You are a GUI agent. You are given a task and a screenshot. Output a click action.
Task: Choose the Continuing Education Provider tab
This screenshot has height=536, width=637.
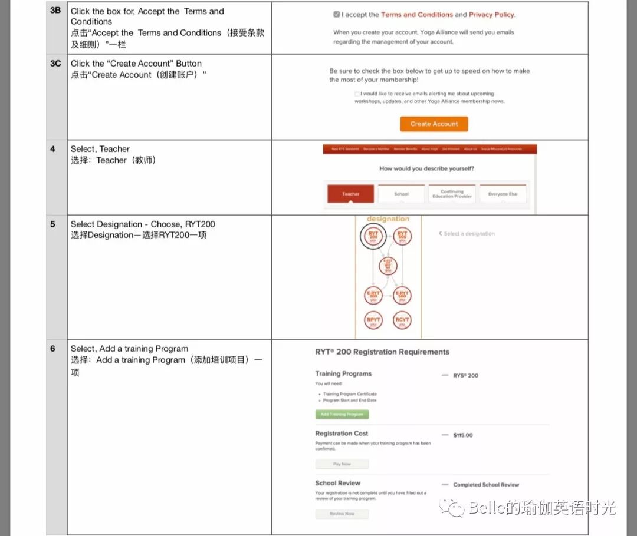tap(452, 194)
